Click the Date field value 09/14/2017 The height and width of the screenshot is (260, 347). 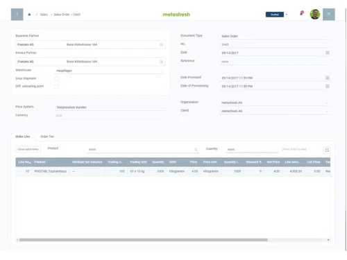click(x=230, y=53)
